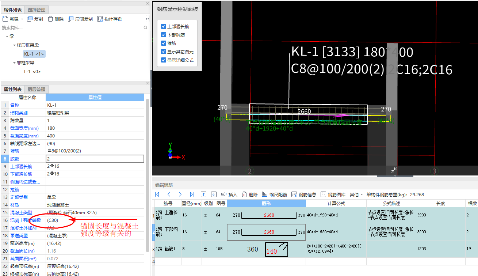This screenshot has height=276, width=478.
Task: Click the move rebar row down icon
Action: click(x=214, y=194)
